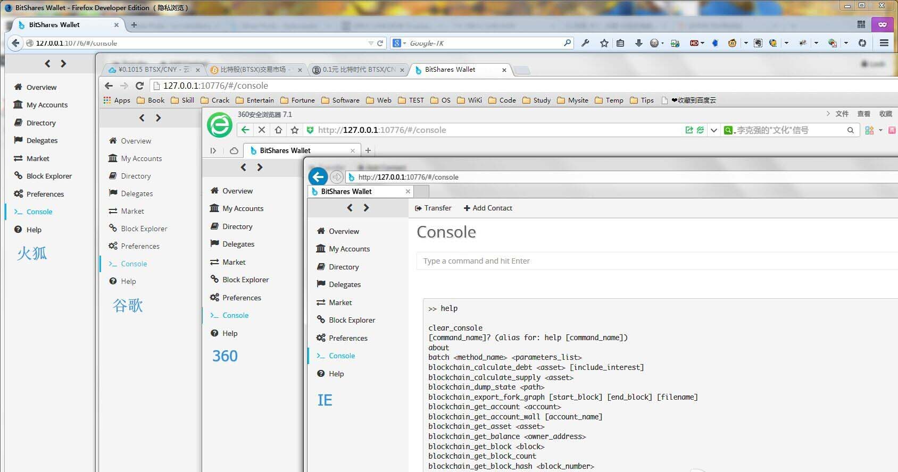Open Firefox downloads arrow icon
The height and width of the screenshot is (472, 898).
pyautogui.click(x=638, y=43)
